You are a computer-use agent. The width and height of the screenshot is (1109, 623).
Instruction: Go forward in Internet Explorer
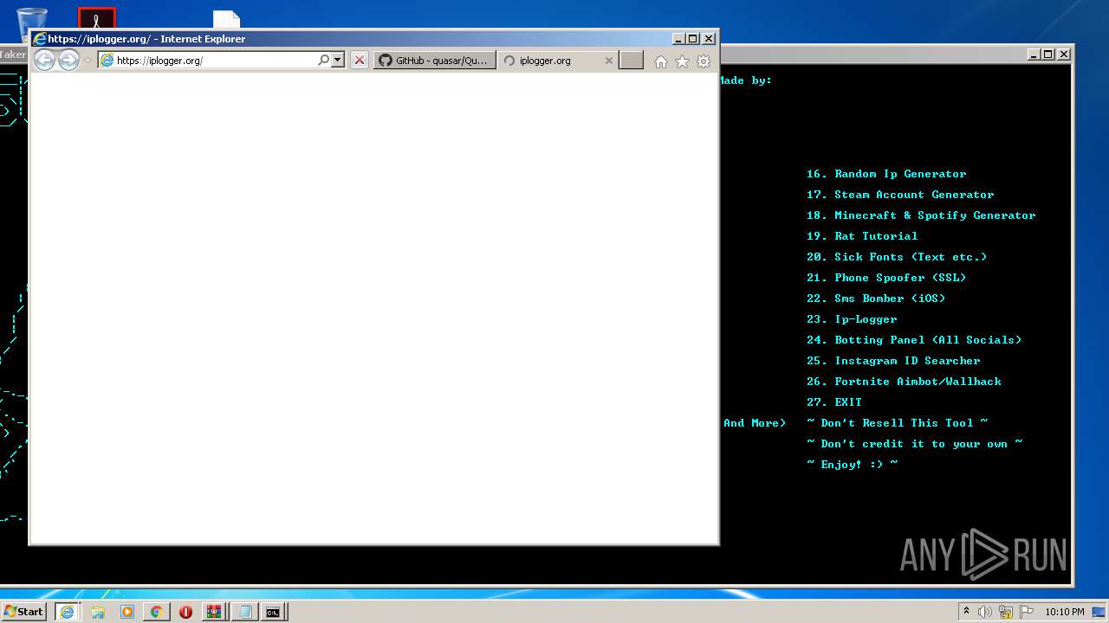(68, 60)
